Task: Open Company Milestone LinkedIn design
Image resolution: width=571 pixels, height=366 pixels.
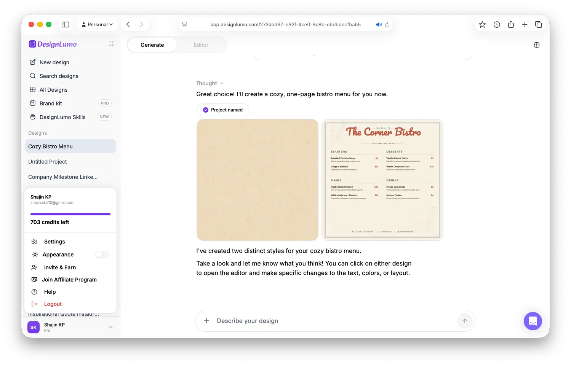Action: click(70, 177)
